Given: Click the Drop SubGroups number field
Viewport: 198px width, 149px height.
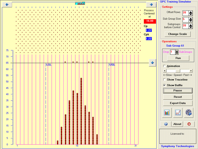Looking at the screenshot, I should point(173,52).
